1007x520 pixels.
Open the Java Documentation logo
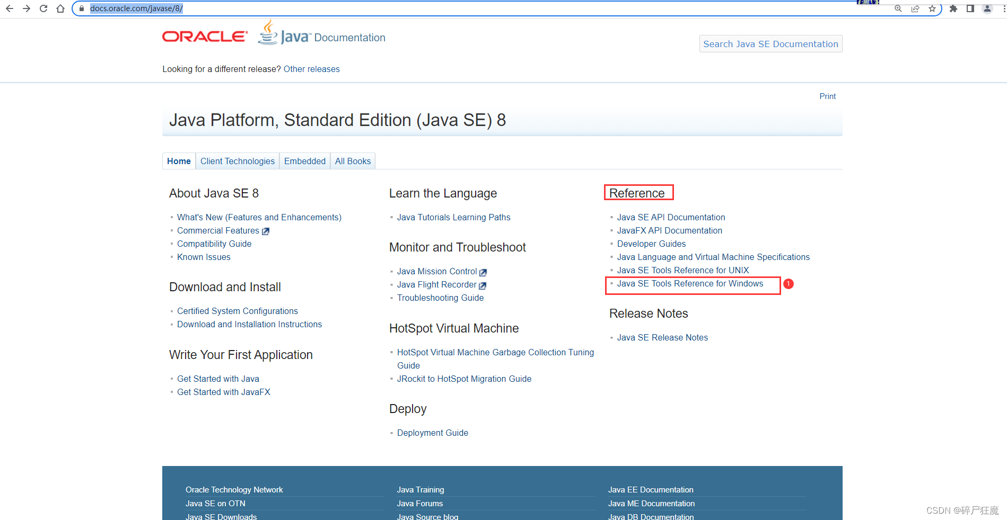pos(321,33)
